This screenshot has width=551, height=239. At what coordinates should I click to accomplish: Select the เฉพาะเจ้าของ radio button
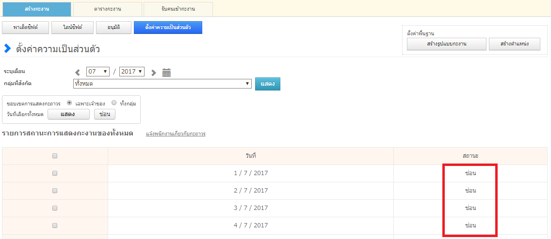(x=70, y=103)
